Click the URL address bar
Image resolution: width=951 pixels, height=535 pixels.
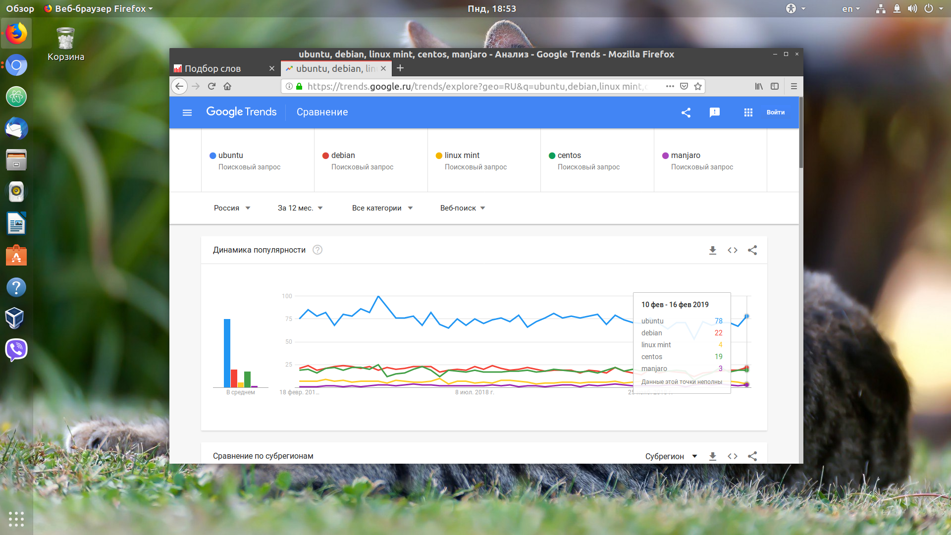(475, 86)
